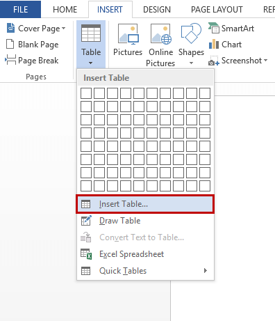Image resolution: width=275 pixels, height=321 pixels.
Task: Pick the top-left cell of the table grid
Action: [86, 93]
